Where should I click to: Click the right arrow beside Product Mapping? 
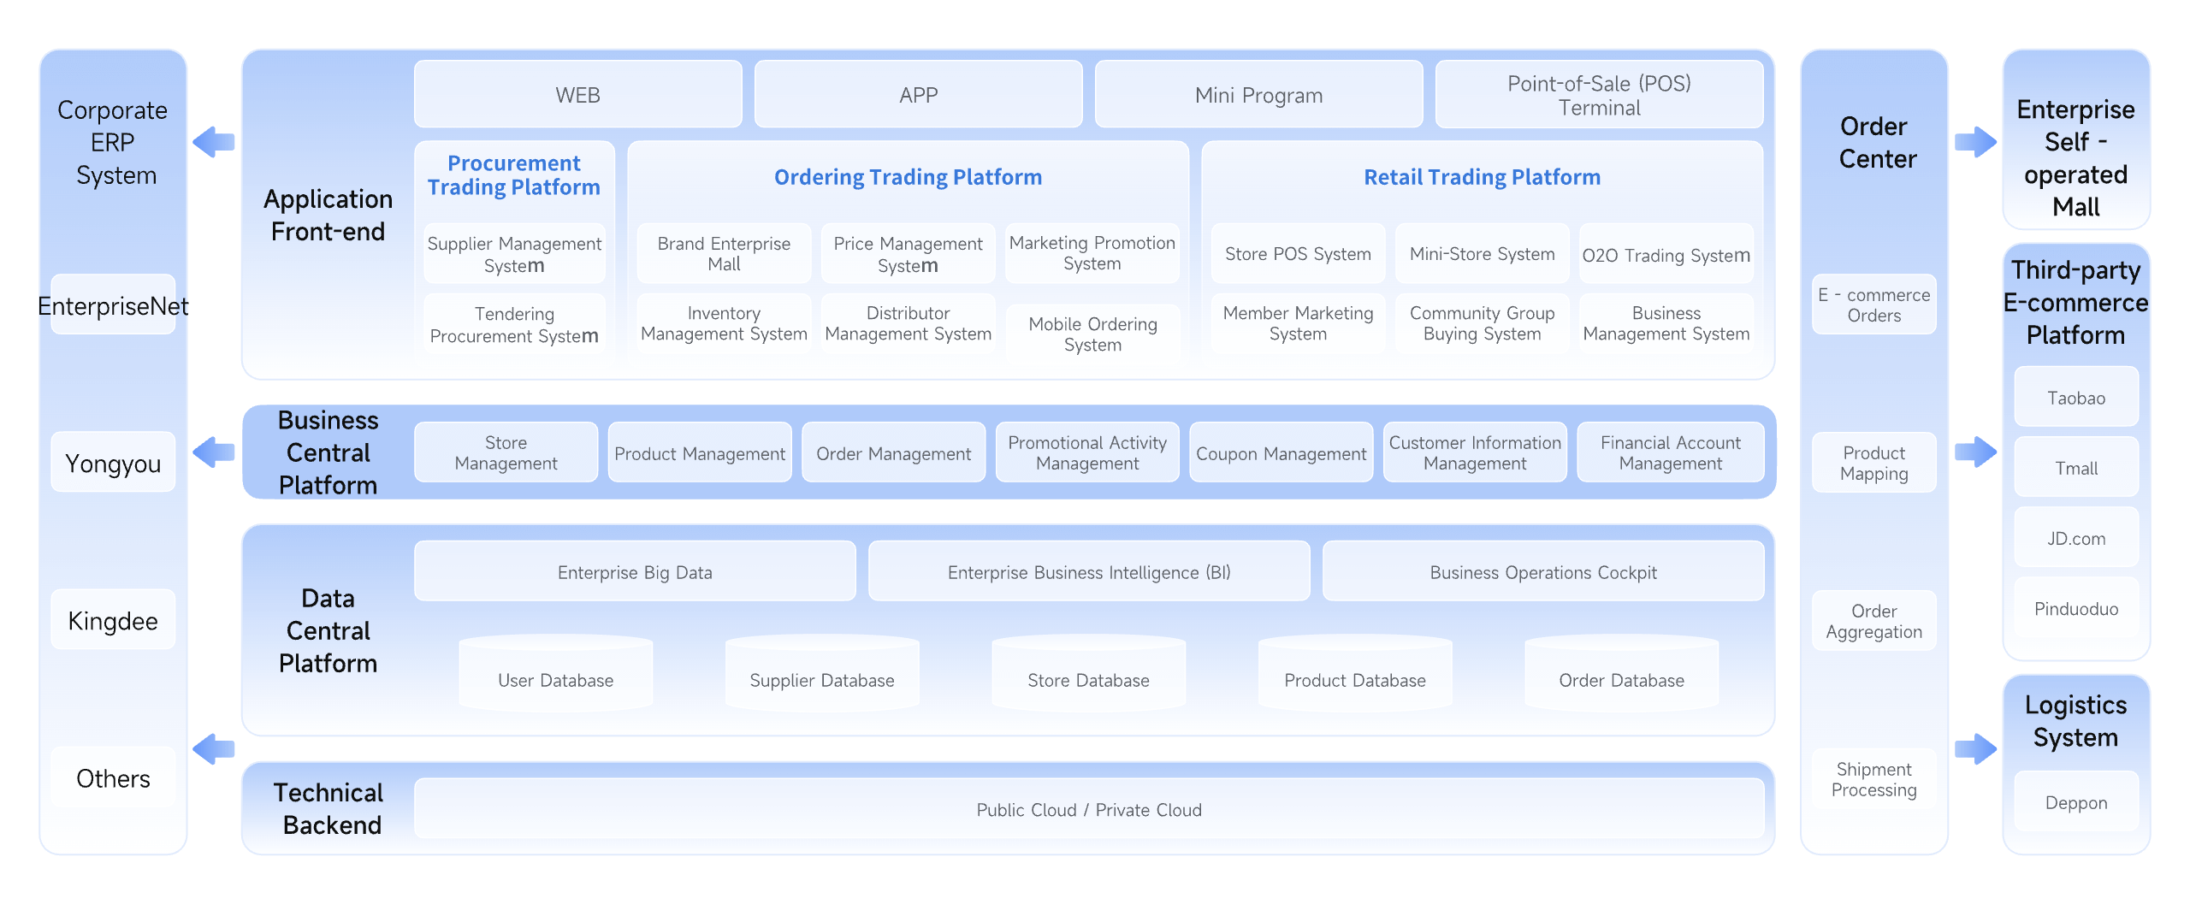[x=1975, y=452]
